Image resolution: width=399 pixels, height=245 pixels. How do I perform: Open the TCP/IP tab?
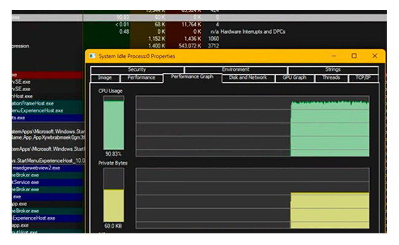pyautogui.click(x=363, y=78)
